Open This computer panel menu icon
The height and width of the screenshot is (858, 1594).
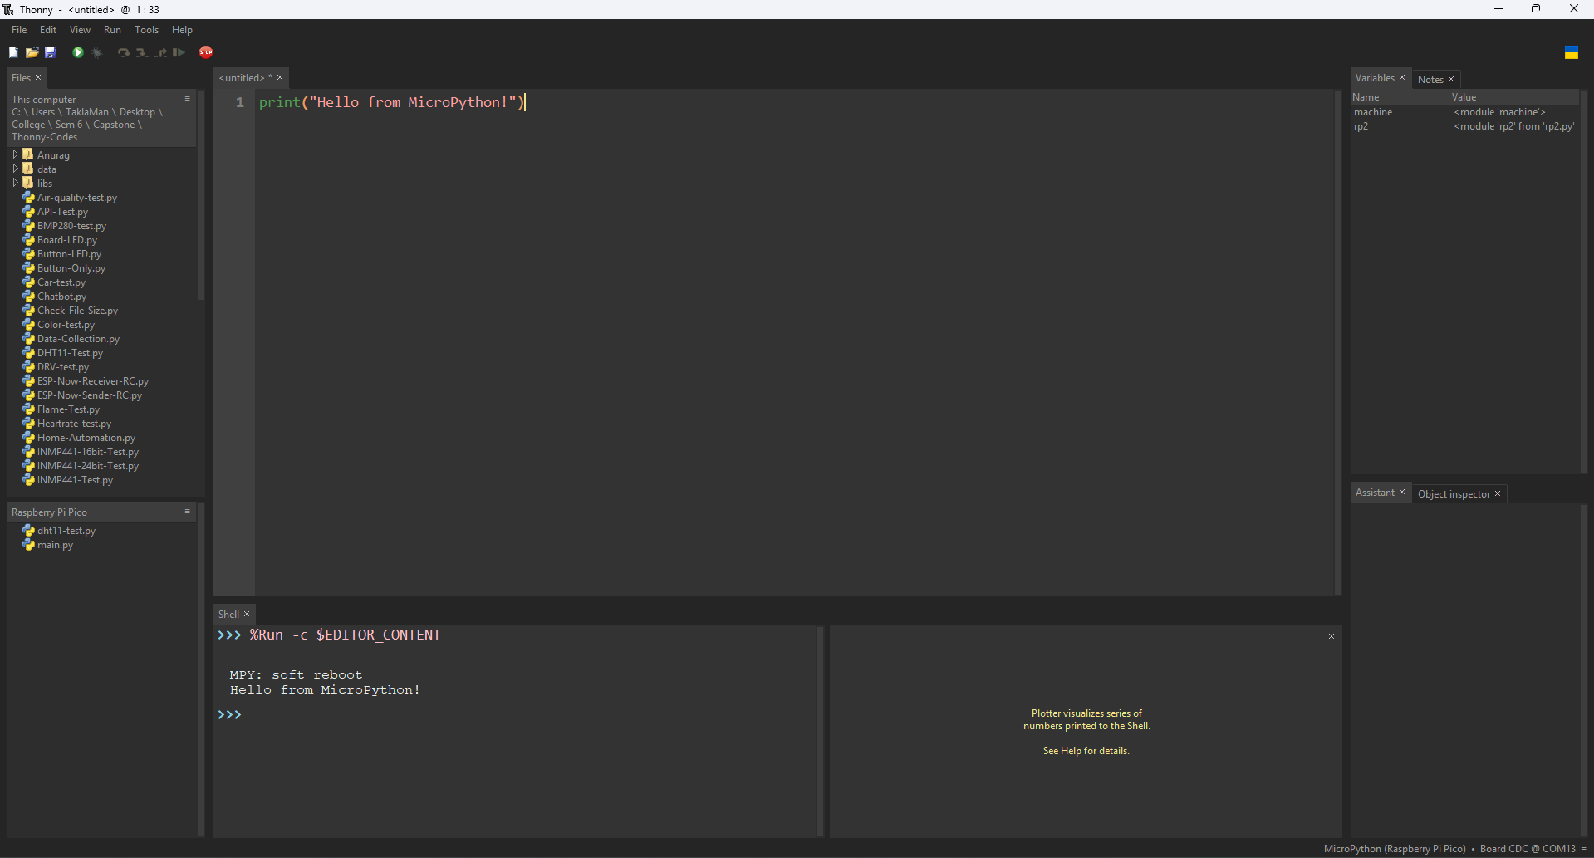[188, 98]
